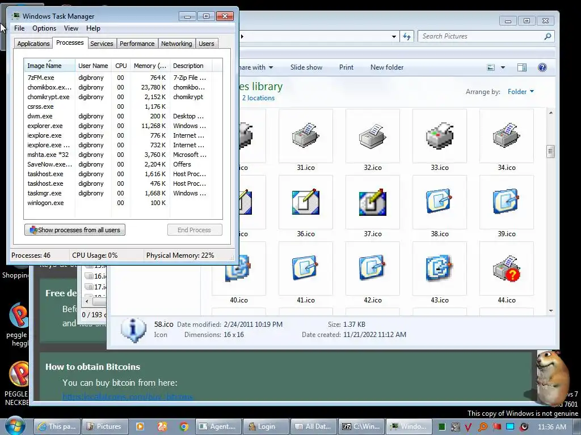Select the 39.ico icon file
The width and height of the screenshot is (581, 435).
507,202
